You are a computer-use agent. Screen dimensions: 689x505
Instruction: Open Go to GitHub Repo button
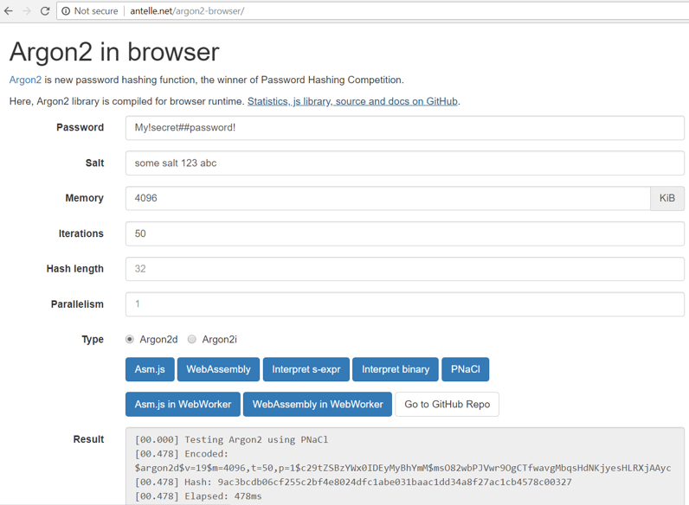(447, 405)
